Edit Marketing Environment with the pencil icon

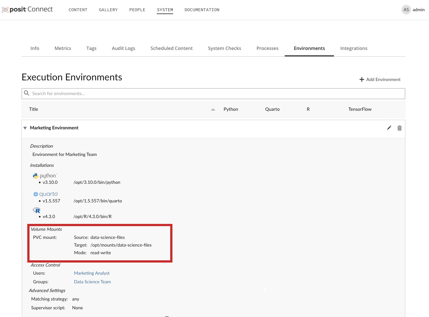coord(389,128)
